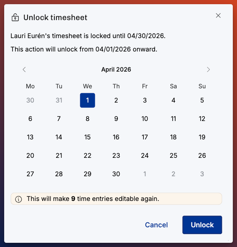Image resolution: width=237 pixels, height=247 pixels.
Task: Click the unlock padlock icon in the title
Action: tap(15, 17)
